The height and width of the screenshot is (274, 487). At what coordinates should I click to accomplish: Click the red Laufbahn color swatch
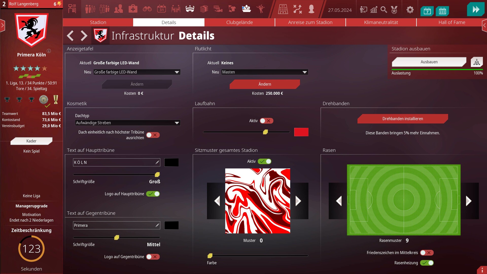tap(301, 132)
